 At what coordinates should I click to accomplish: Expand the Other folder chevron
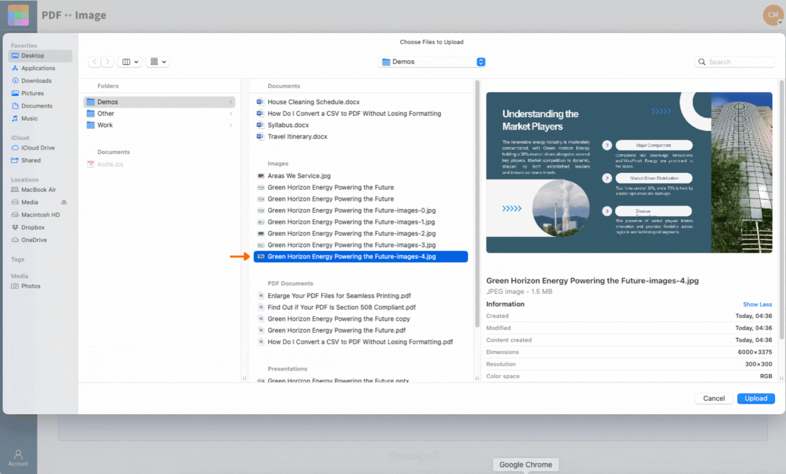231,114
